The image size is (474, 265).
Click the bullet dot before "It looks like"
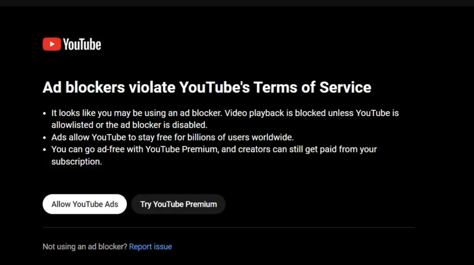coord(45,113)
